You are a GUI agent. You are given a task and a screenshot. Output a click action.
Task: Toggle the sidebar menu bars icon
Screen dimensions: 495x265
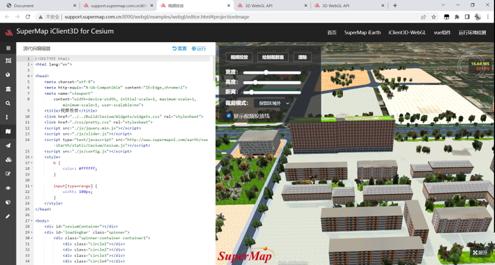pos(8,48)
